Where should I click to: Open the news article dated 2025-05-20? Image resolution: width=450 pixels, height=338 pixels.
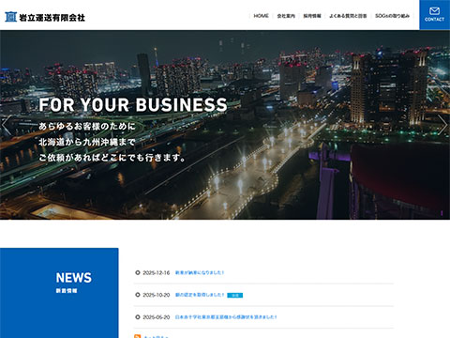(x=226, y=317)
